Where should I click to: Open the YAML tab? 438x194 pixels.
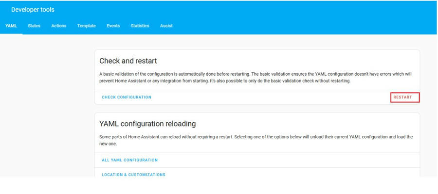[x=11, y=26]
